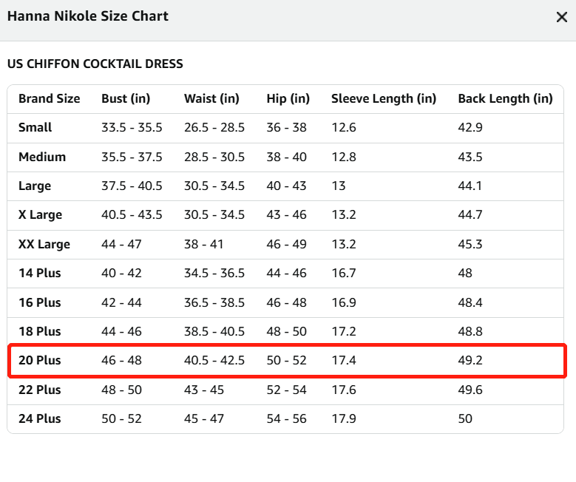Click XX Large back length '45.3'
The image size is (576, 482).
[x=470, y=244]
